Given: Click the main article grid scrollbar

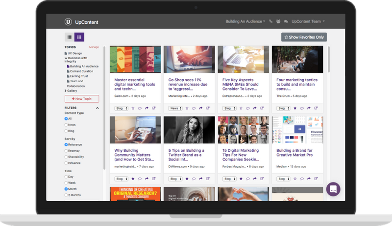Looking at the screenshot, I should pos(328,59).
